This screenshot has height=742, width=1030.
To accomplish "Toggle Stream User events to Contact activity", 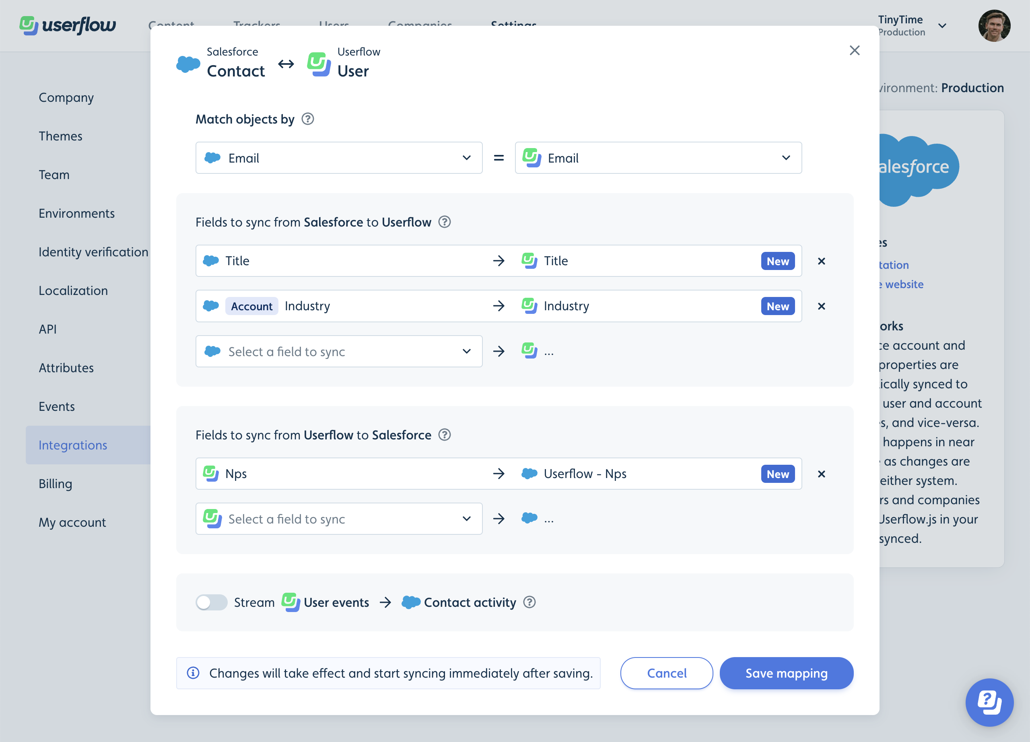I will [x=211, y=602].
